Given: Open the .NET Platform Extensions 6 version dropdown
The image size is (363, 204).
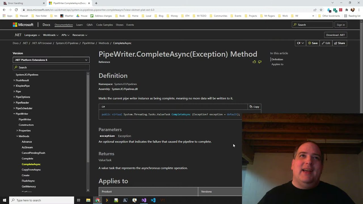Looking at the screenshot, I should pos(51,60).
